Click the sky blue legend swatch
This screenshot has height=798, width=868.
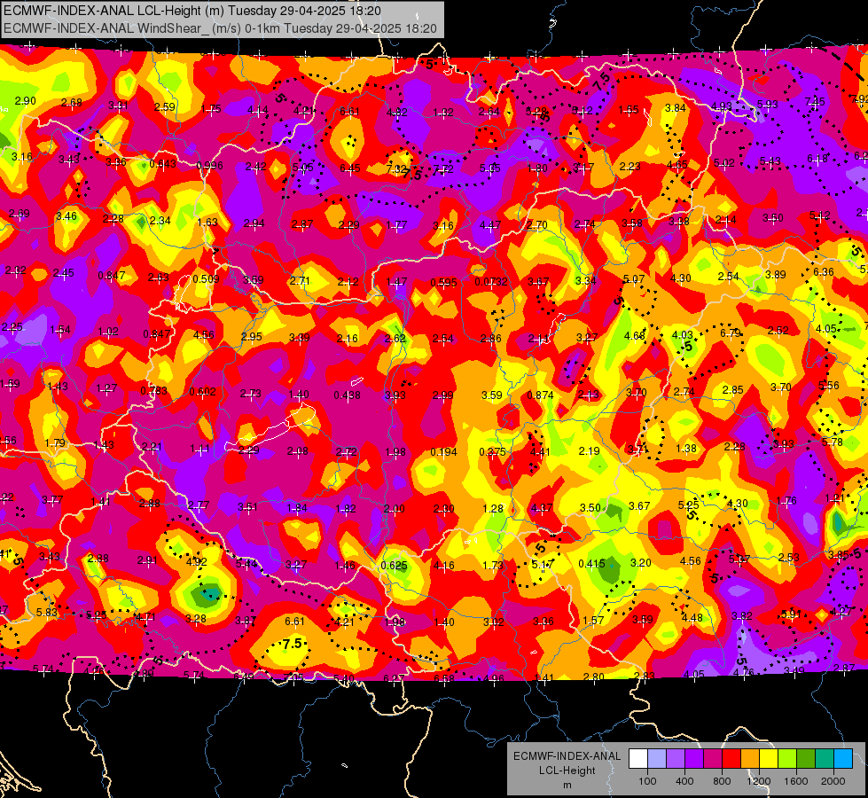coord(842,758)
